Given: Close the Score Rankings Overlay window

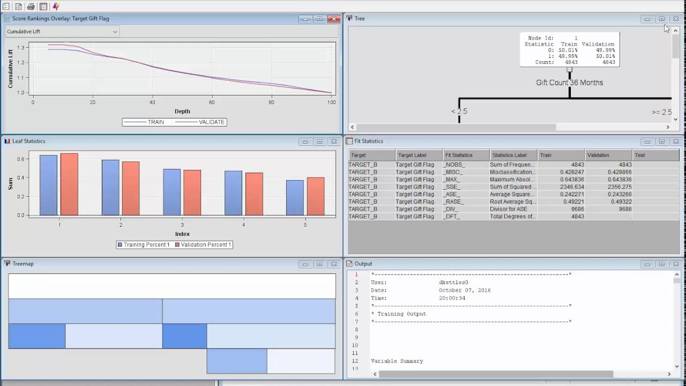Looking at the screenshot, I should point(334,19).
